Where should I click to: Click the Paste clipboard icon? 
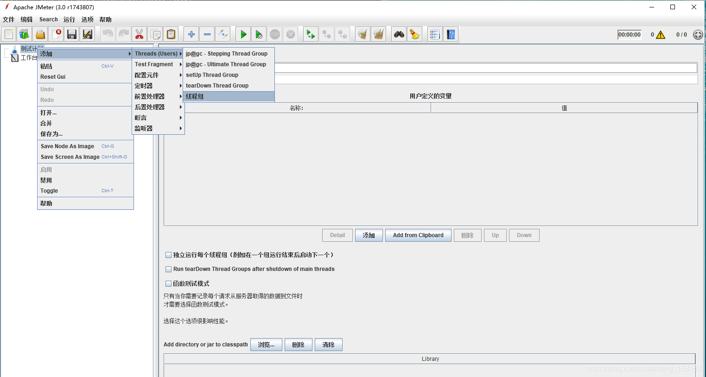tap(171, 34)
